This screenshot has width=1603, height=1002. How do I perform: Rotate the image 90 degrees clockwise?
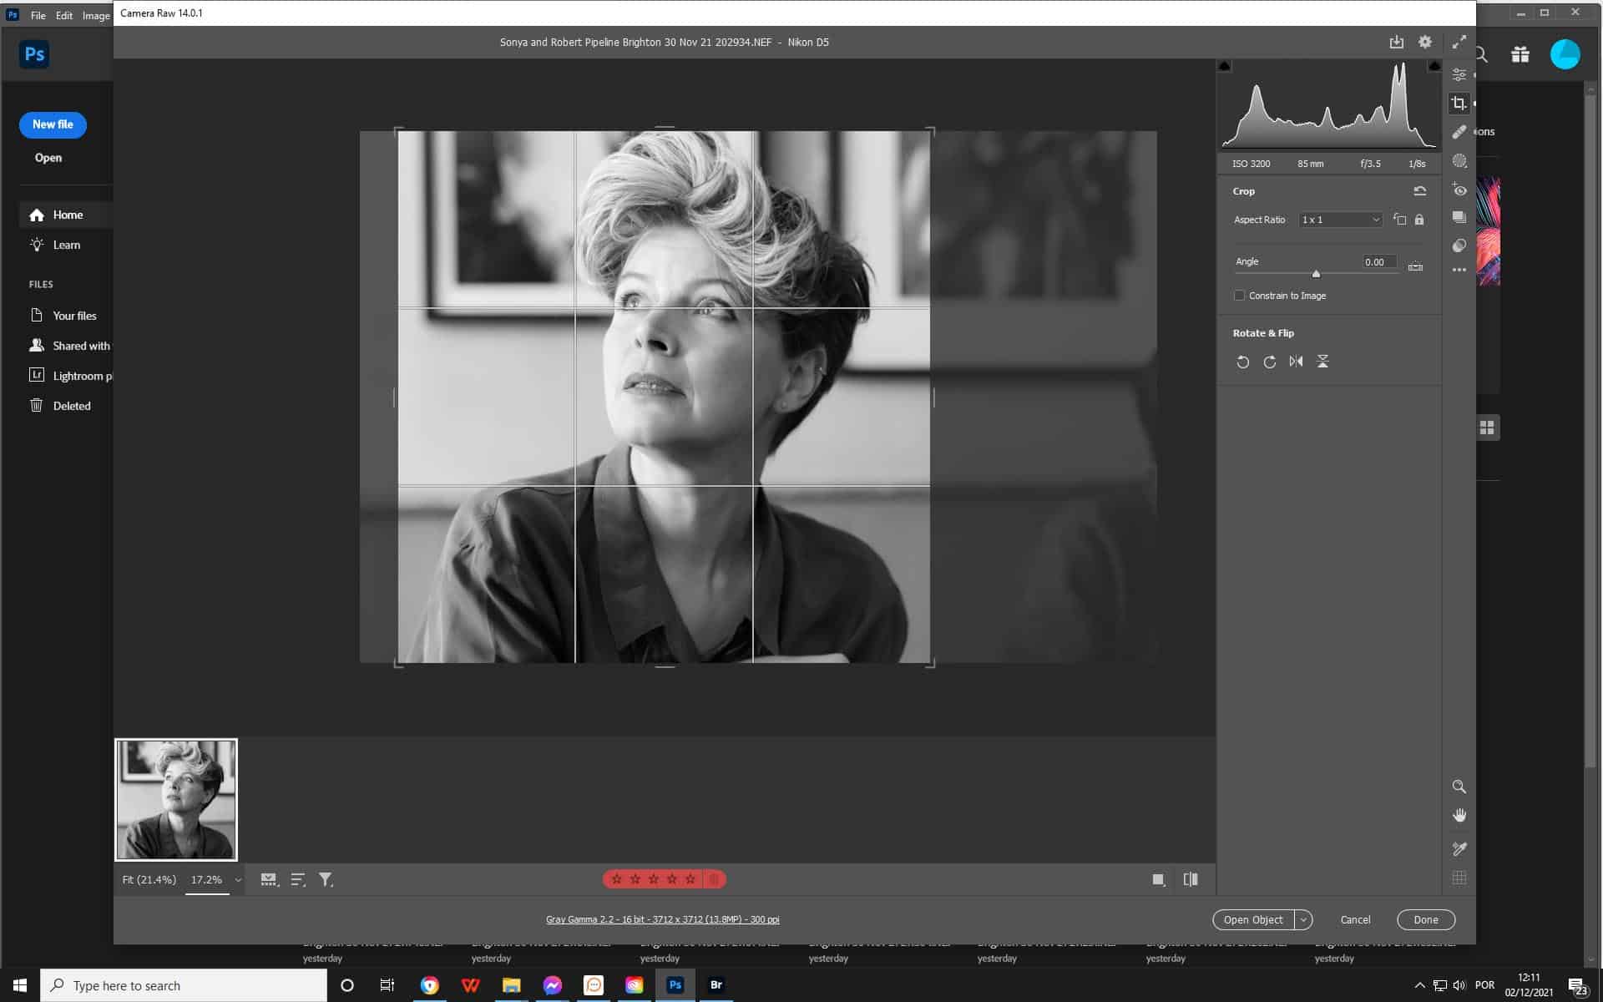(x=1270, y=362)
